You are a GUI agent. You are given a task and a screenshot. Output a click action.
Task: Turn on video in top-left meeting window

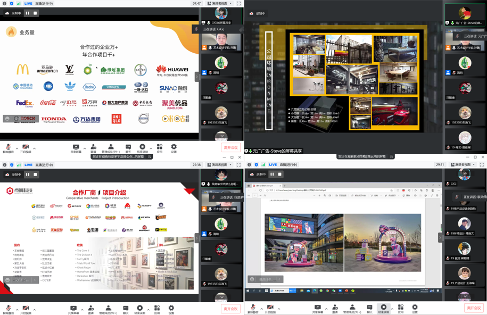coord(26,147)
